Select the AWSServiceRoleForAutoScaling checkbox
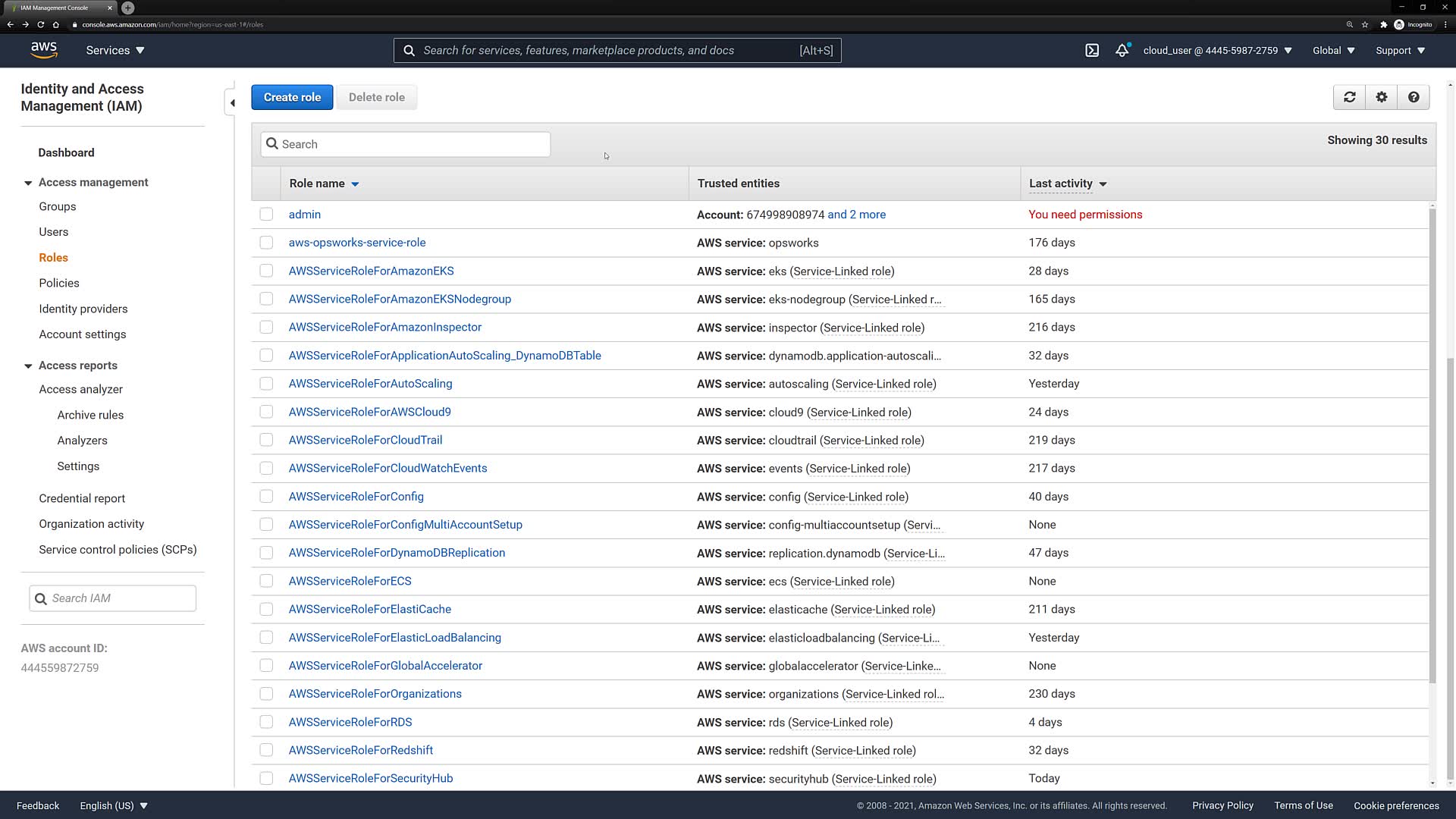Screen dimensions: 1456x819 point(266,384)
